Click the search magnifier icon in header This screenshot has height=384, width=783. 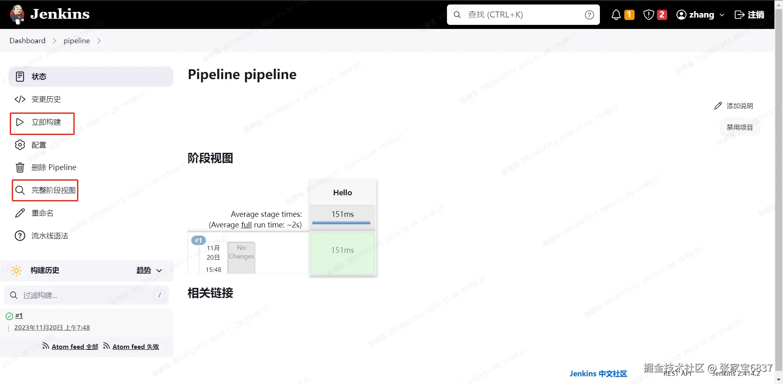457,15
